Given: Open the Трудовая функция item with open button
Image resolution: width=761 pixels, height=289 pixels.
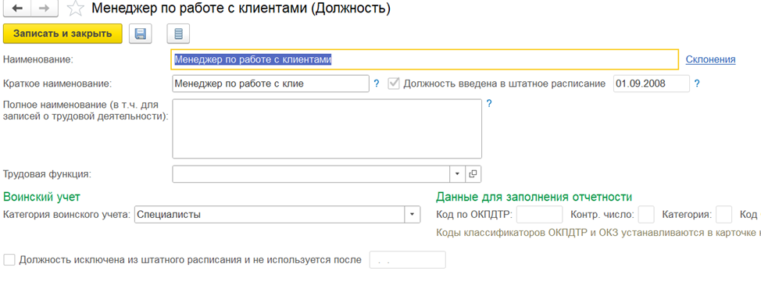Looking at the screenshot, I should point(473,173).
